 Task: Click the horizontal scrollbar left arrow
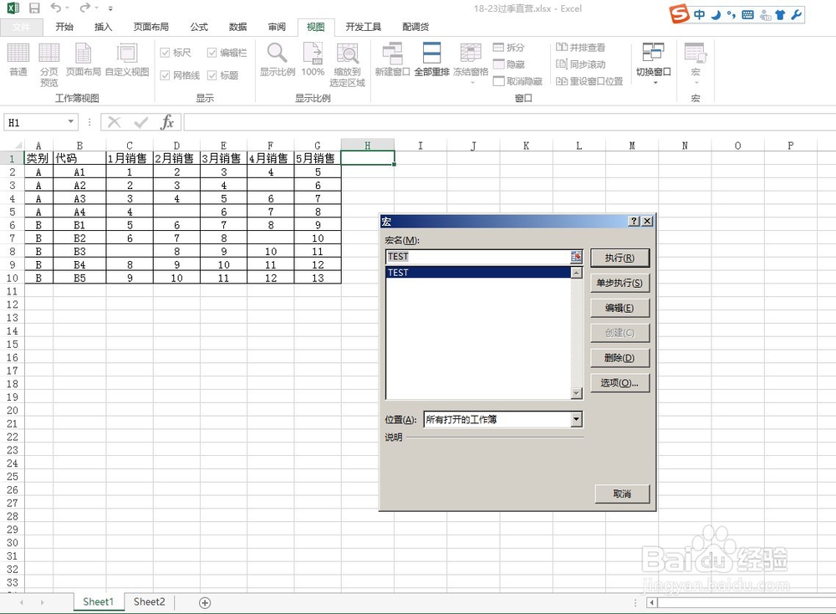[x=651, y=603]
